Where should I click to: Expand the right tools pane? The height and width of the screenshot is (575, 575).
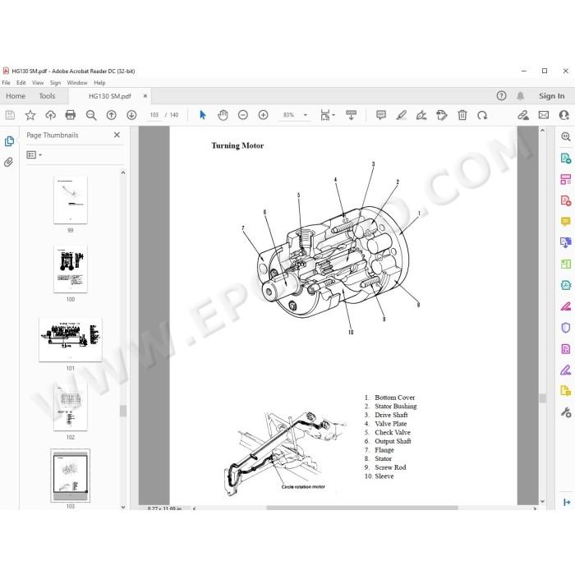[567, 502]
